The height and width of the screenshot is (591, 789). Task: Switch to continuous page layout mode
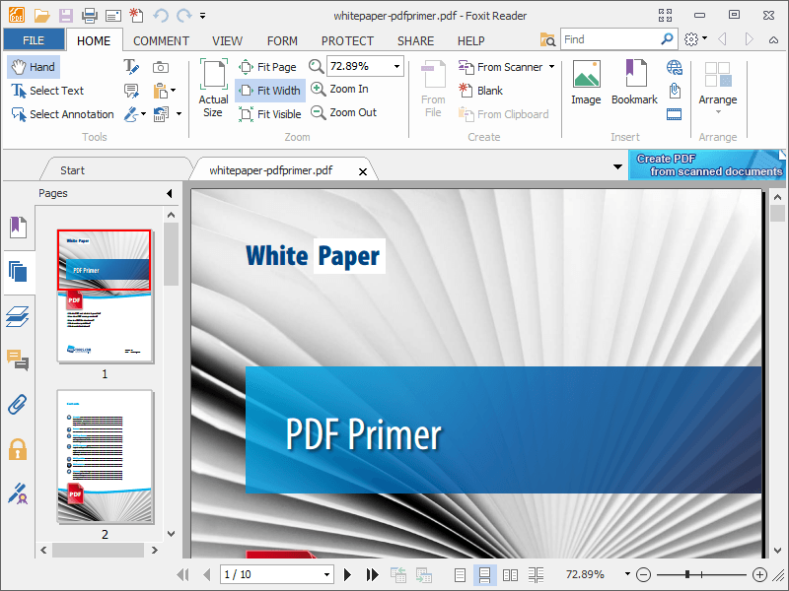click(x=486, y=574)
